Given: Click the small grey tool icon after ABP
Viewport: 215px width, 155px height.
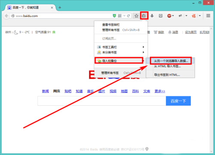Looking at the screenshot, I should coord(180,16).
